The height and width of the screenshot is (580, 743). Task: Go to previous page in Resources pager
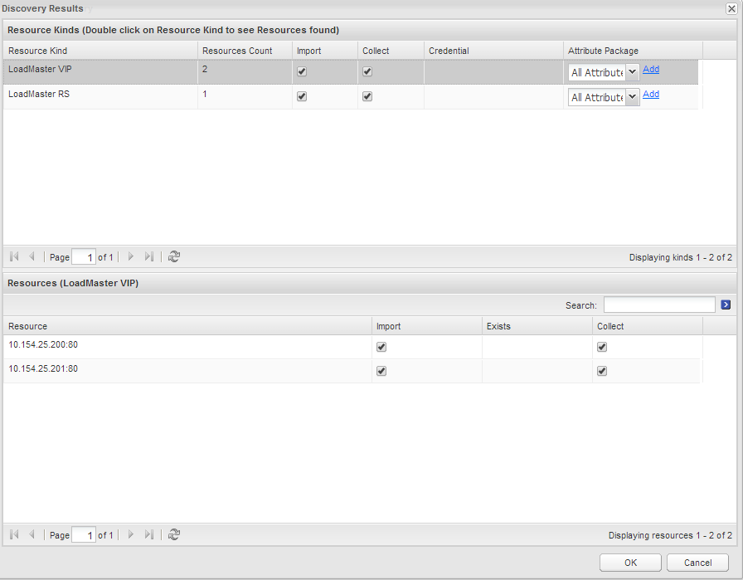coord(32,534)
